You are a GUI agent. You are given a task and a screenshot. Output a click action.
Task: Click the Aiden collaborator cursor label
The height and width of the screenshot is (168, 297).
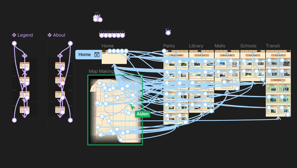point(143,114)
